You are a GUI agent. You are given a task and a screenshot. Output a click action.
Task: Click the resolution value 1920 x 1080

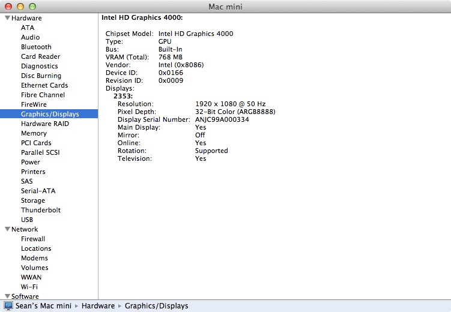[231, 104]
